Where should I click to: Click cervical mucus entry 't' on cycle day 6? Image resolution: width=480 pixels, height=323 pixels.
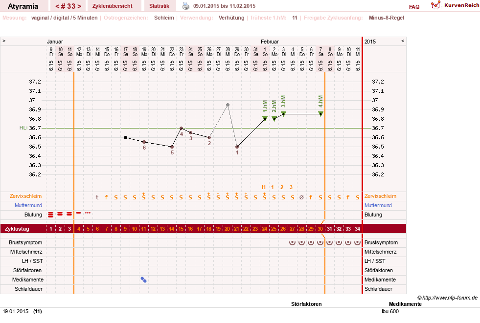coord(97,197)
